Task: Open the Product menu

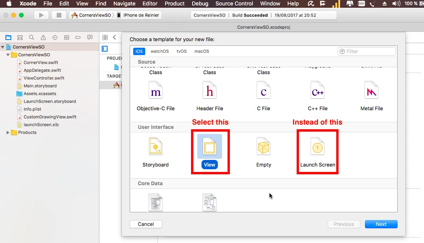Action: tap(174, 3)
